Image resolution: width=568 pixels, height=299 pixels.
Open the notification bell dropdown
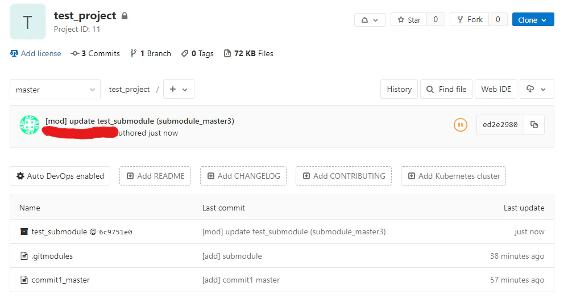tap(370, 20)
